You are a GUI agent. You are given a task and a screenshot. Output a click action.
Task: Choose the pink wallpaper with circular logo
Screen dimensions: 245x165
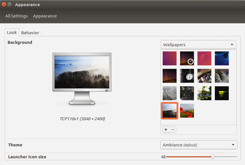point(204,58)
